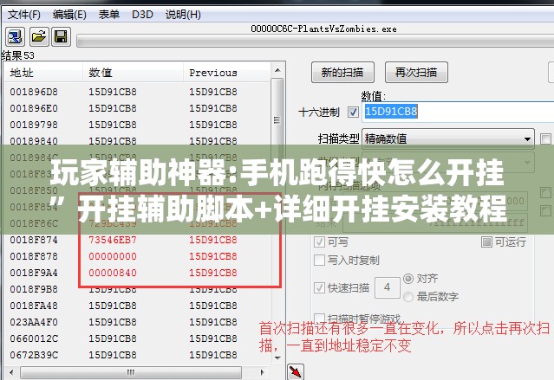Select address row 0018F9A4
Screen dimensions: 554x380
[x=137, y=273]
